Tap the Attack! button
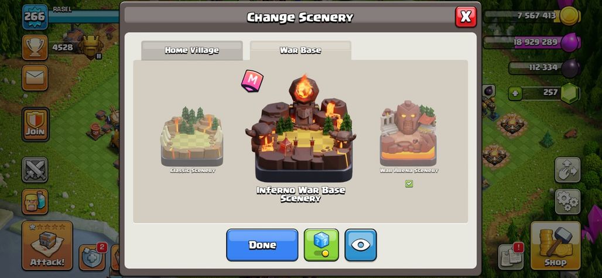The width and height of the screenshot is (602, 278). 47,245
